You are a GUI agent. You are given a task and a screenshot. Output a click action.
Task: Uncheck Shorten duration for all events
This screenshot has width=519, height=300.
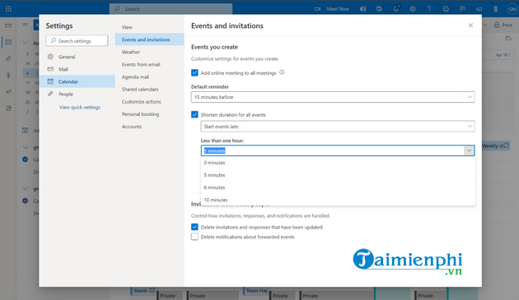point(194,114)
